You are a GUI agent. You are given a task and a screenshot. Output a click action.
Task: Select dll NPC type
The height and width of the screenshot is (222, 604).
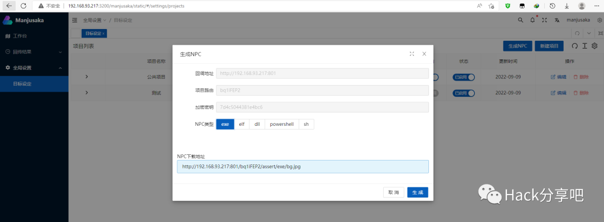pos(257,124)
